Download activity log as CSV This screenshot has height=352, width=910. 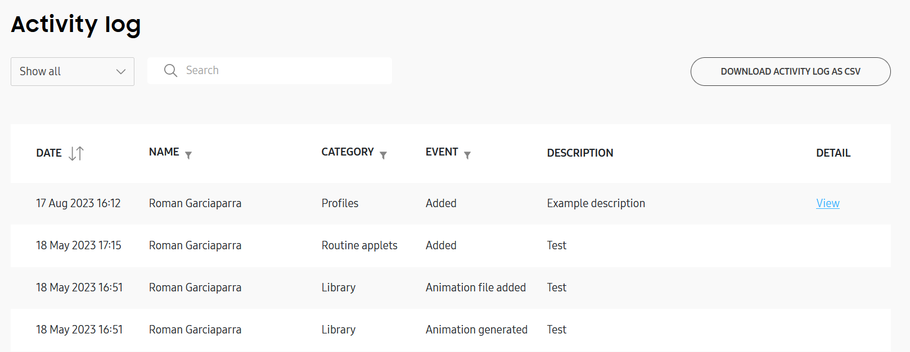[x=790, y=71]
